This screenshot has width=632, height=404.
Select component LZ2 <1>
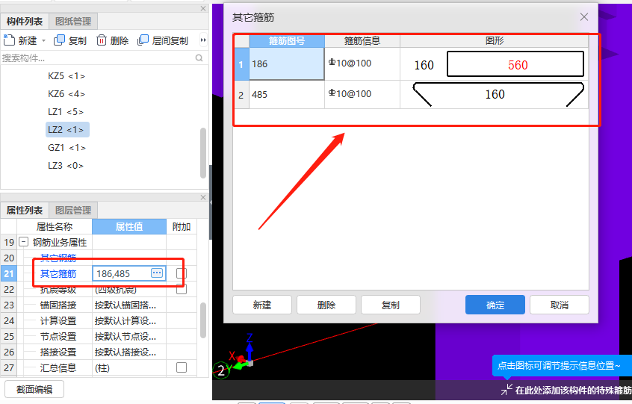tap(67, 130)
